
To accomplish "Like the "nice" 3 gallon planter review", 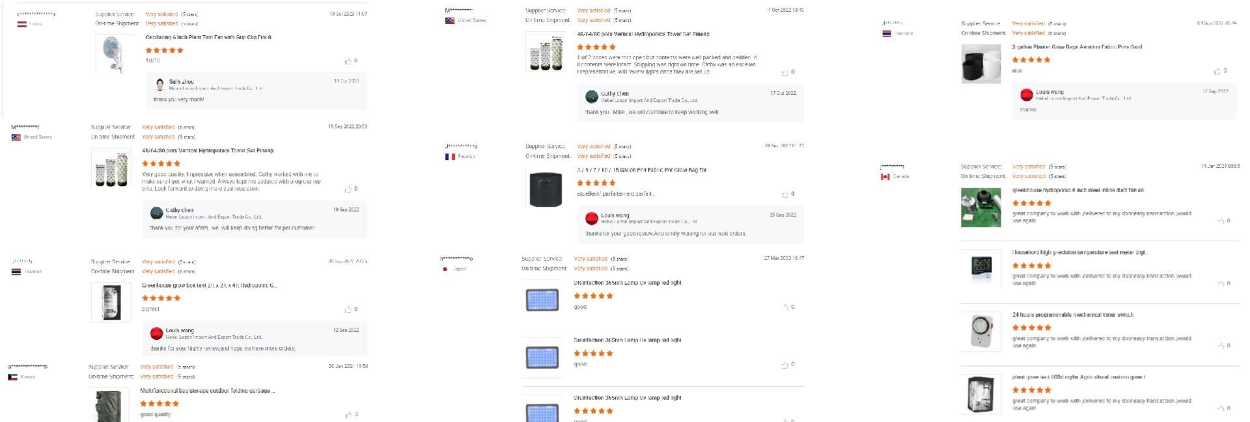I will coord(1217,71).
